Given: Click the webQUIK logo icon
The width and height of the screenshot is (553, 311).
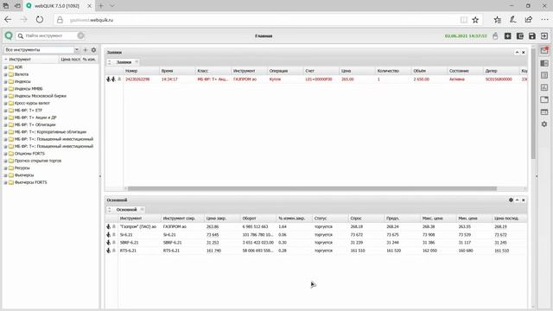Looking at the screenshot, I should [9, 35].
